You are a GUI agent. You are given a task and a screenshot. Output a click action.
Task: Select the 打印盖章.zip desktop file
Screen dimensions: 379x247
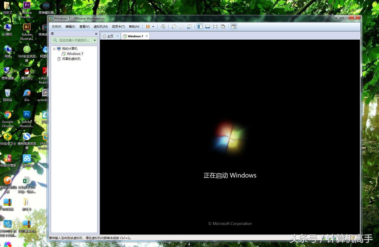(x=27, y=226)
